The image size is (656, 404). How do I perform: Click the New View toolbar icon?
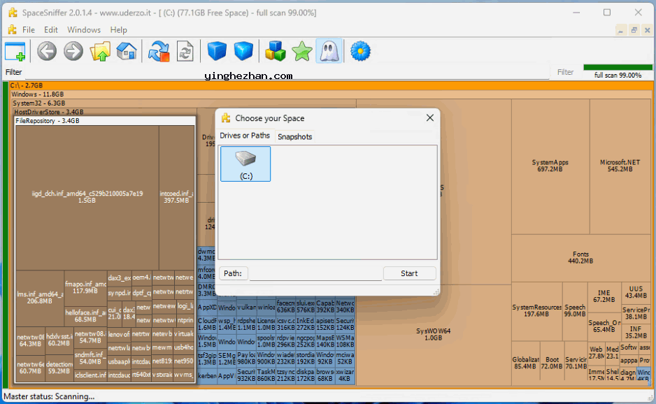tap(15, 52)
